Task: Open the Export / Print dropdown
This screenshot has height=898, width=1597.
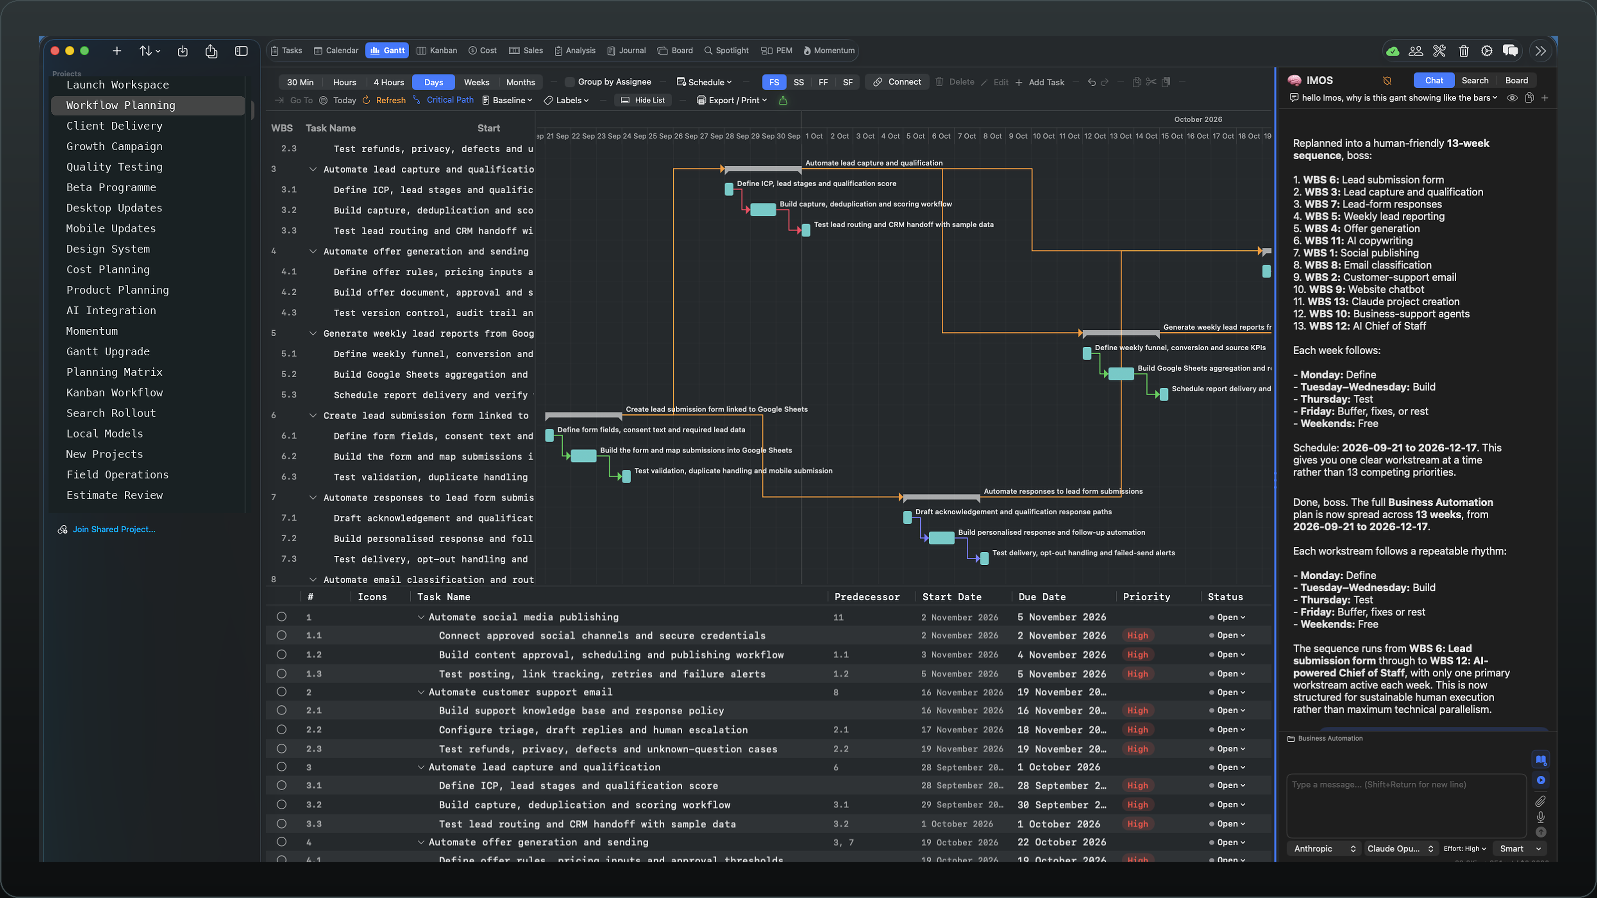Action: [x=732, y=100]
